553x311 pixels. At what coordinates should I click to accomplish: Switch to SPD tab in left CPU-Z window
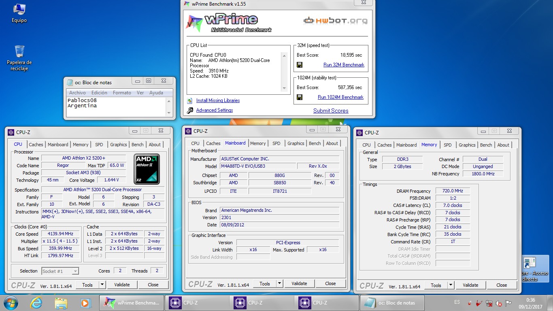click(x=99, y=145)
